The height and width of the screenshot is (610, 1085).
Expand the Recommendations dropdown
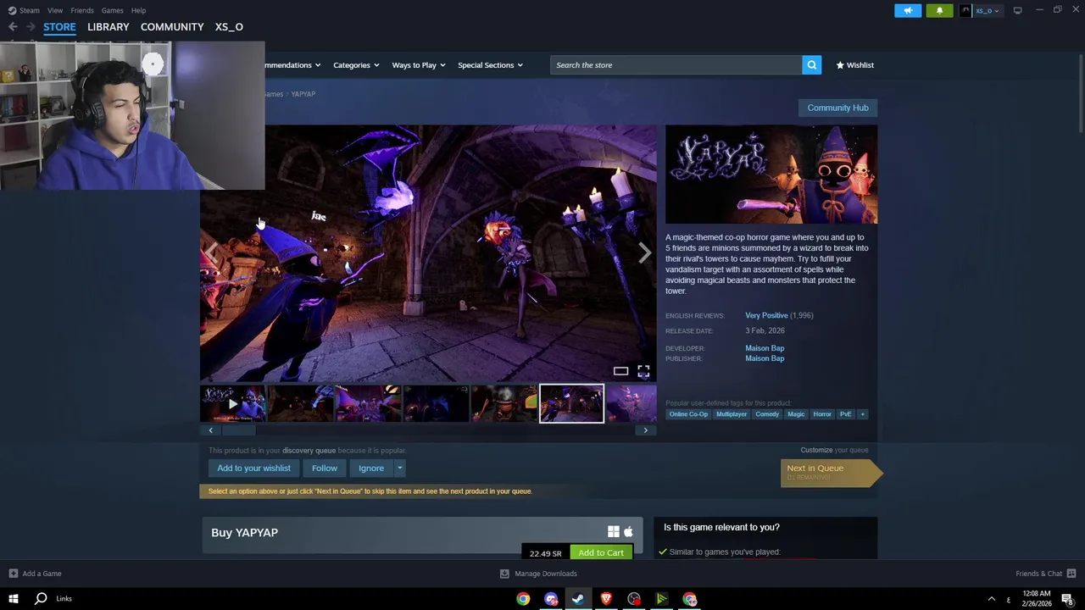point(292,65)
